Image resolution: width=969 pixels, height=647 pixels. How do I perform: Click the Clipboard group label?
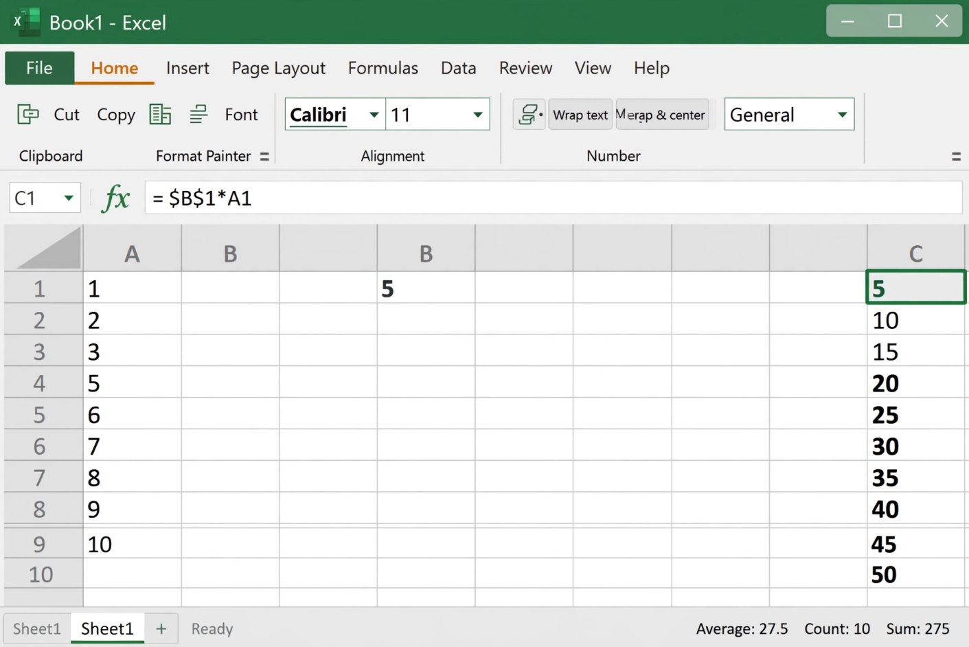tap(51, 156)
